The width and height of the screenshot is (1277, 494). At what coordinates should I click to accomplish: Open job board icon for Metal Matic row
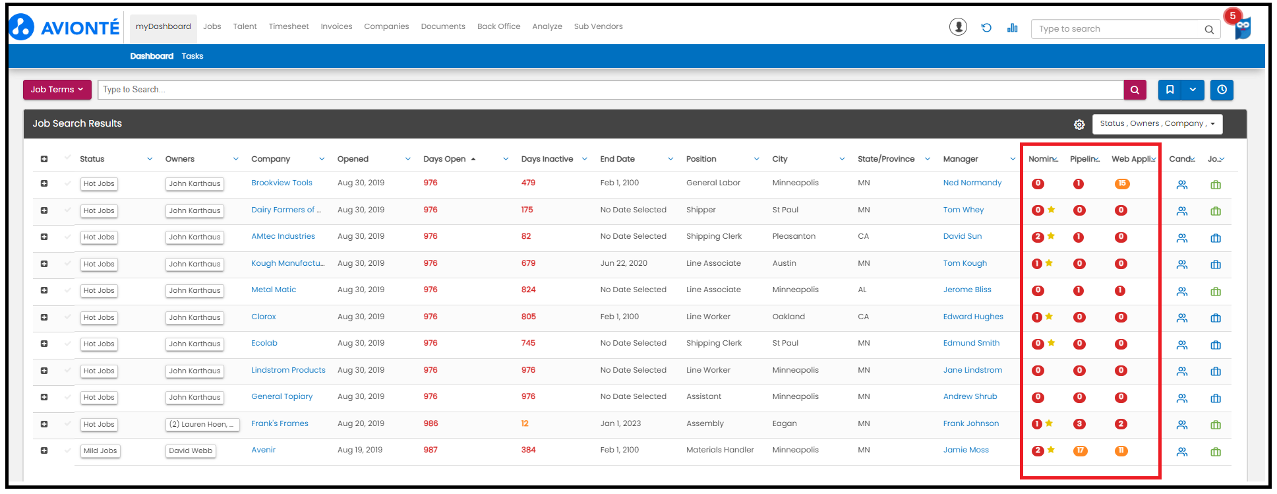point(1216,292)
